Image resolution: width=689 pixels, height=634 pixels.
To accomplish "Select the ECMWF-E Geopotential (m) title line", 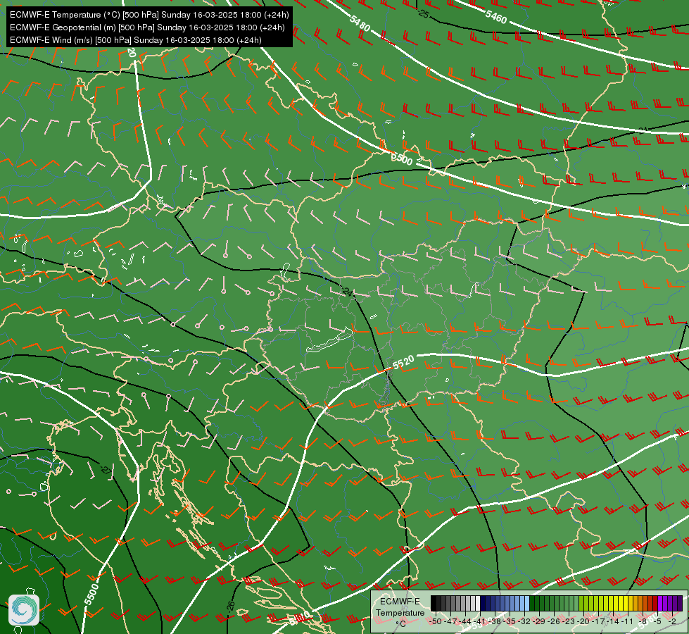I will pos(147,27).
